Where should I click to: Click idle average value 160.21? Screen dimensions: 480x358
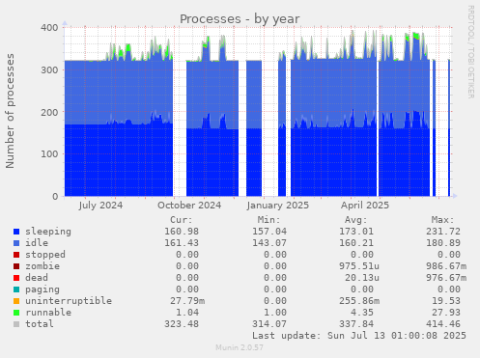coord(356,243)
